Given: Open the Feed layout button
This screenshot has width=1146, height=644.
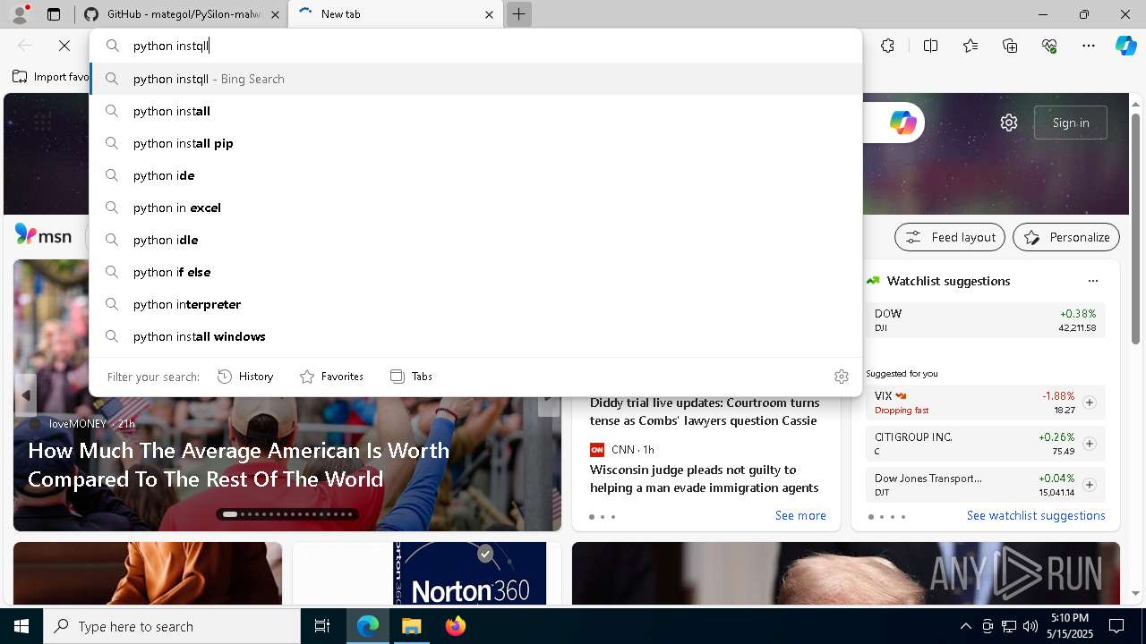Looking at the screenshot, I should tap(950, 237).
